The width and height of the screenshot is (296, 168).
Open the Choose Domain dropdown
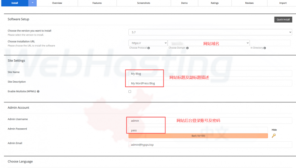[x=209, y=43]
